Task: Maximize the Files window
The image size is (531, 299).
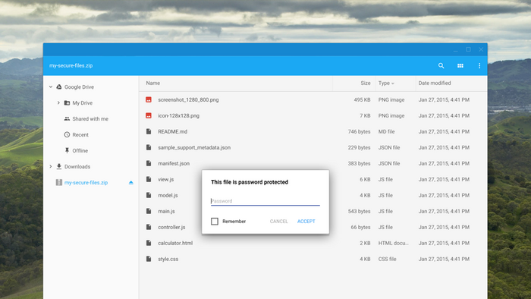Action: [468, 49]
